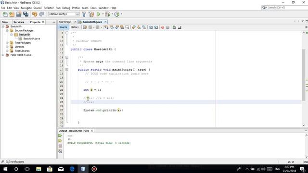
Task: Run the project with the green play icon
Action: point(99,14)
